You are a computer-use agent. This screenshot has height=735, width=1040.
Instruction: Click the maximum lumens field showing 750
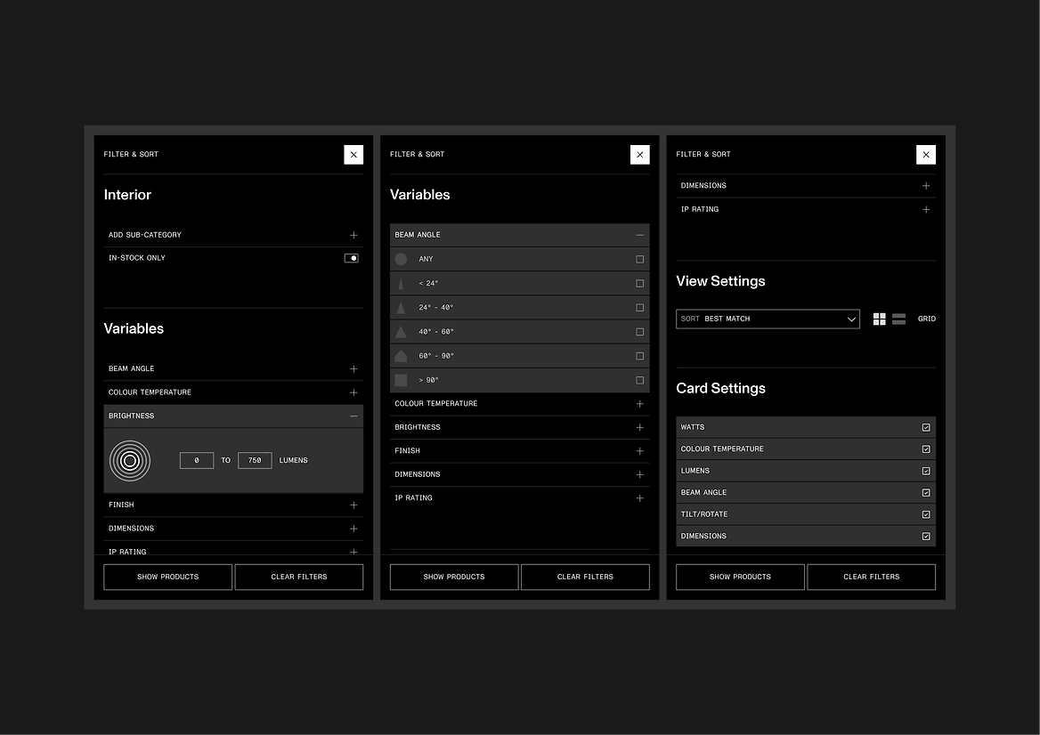click(x=255, y=460)
